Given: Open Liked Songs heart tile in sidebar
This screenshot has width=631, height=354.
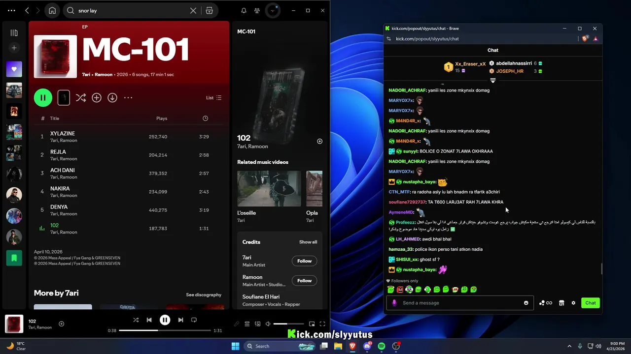Looking at the screenshot, I should click(x=14, y=69).
